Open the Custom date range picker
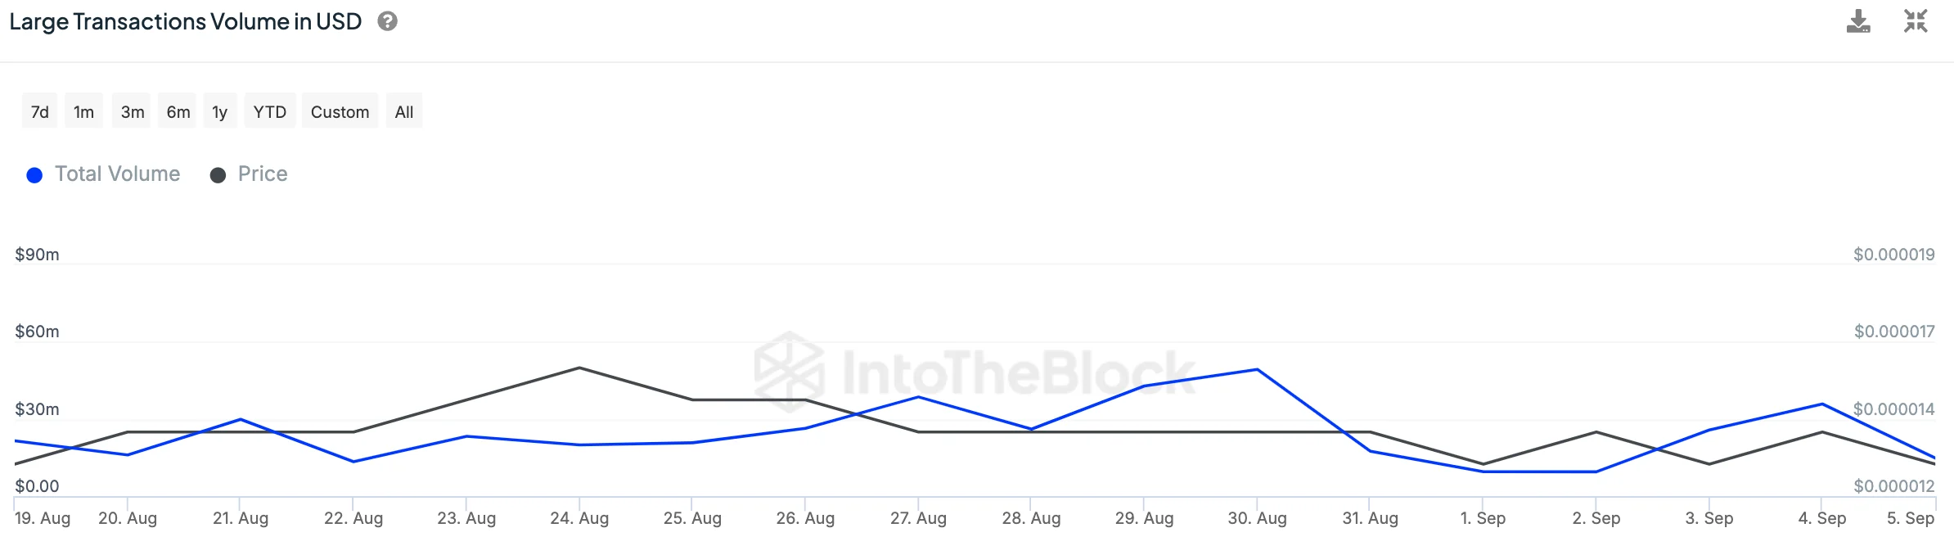1954x537 pixels. pos(340,112)
